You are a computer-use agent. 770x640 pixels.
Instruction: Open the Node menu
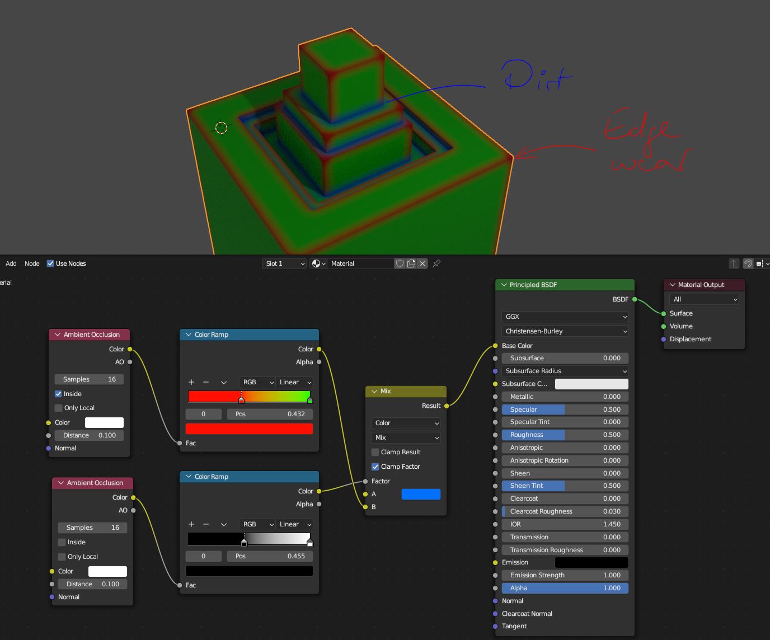32,263
